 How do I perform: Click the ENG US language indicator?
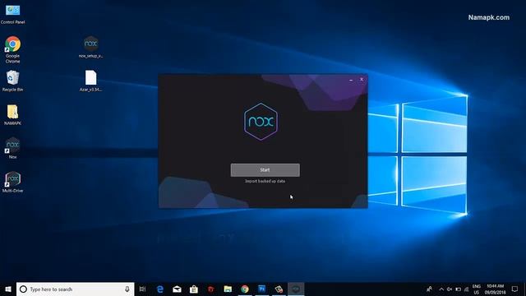[x=477, y=289]
